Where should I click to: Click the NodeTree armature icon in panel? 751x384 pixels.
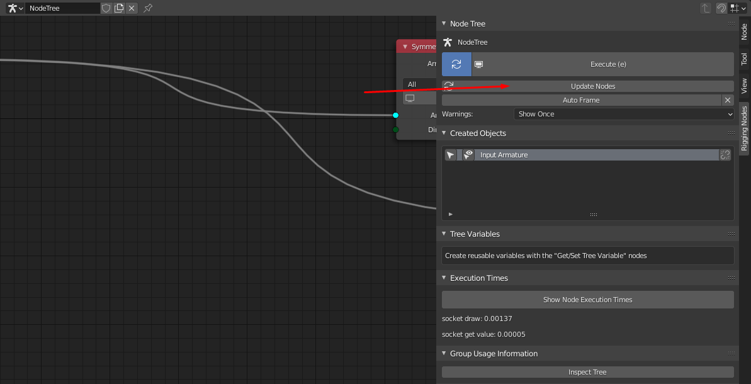[448, 42]
